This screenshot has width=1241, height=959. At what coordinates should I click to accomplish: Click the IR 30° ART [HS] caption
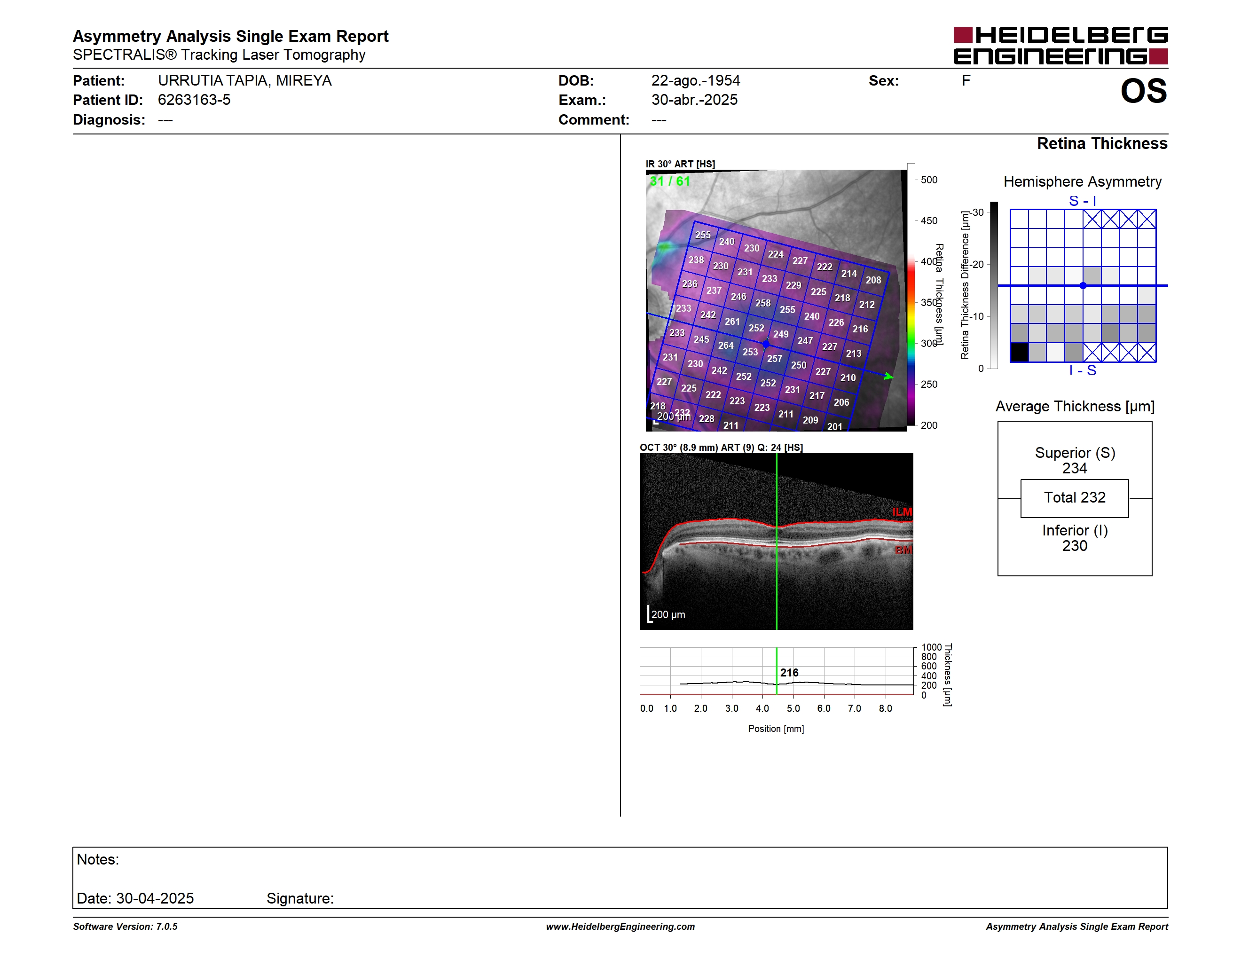[x=680, y=164]
